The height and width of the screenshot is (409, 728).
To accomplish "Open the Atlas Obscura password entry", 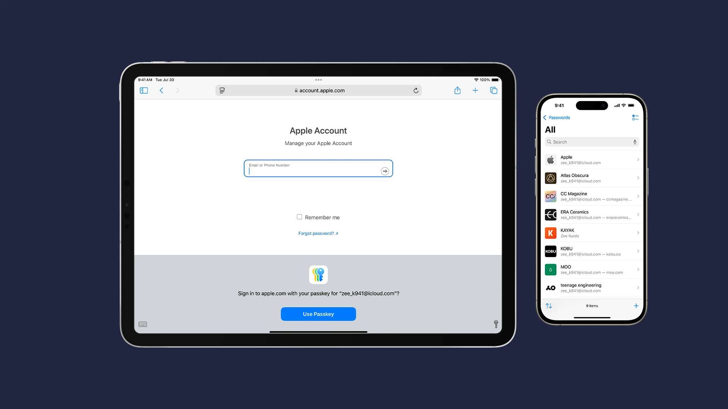I will point(591,178).
